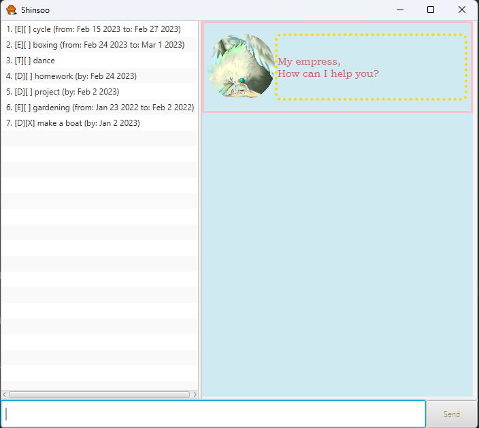479x428 pixels.
Task: Click the 'How can I help you?' greeting
Action: [328, 73]
